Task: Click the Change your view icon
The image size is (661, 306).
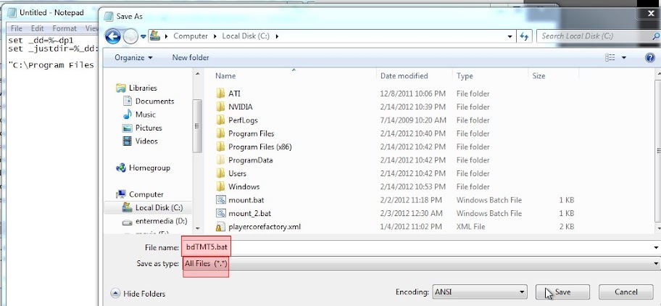Action: 610,58
